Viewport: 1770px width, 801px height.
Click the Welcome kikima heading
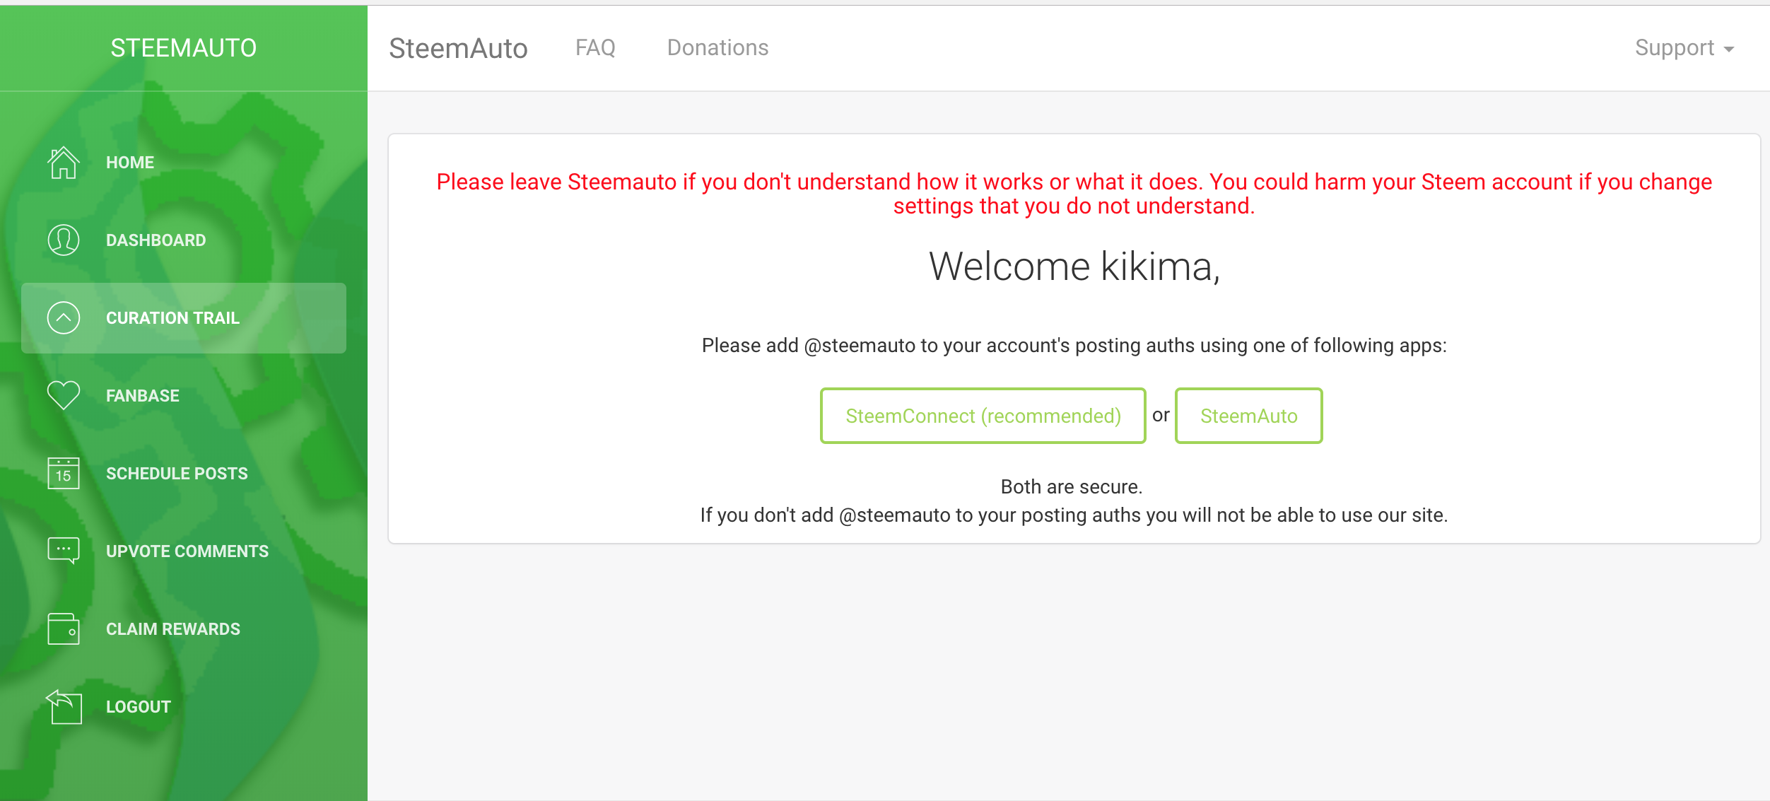[x=1074, y=267]
